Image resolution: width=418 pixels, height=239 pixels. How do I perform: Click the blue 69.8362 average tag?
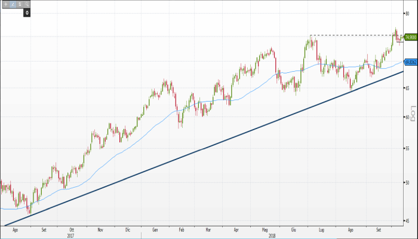pyautogui.click(x=410, y=62)
